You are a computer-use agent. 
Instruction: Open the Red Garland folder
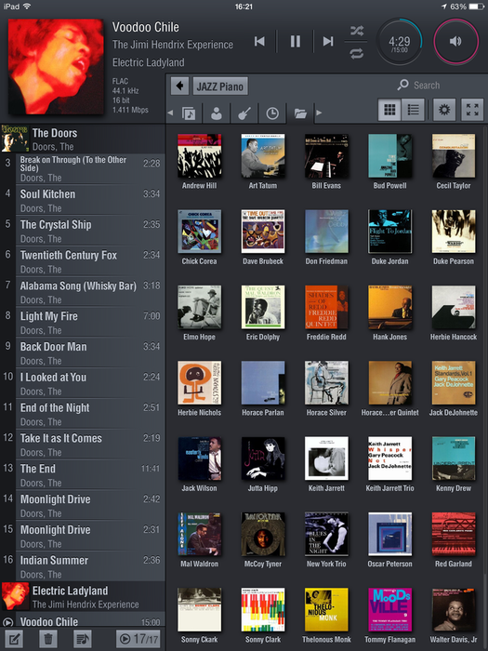pyautogui.click(x=454, y=539)
